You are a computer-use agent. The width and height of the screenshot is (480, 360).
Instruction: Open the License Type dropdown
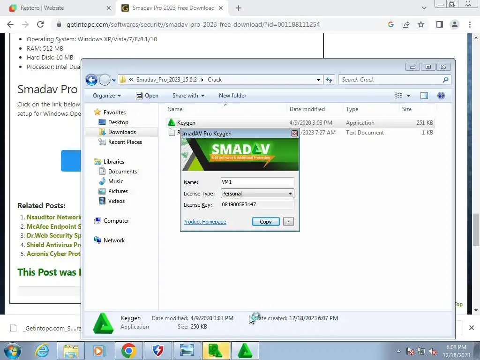pyautogui.click(x=257, y=194)
